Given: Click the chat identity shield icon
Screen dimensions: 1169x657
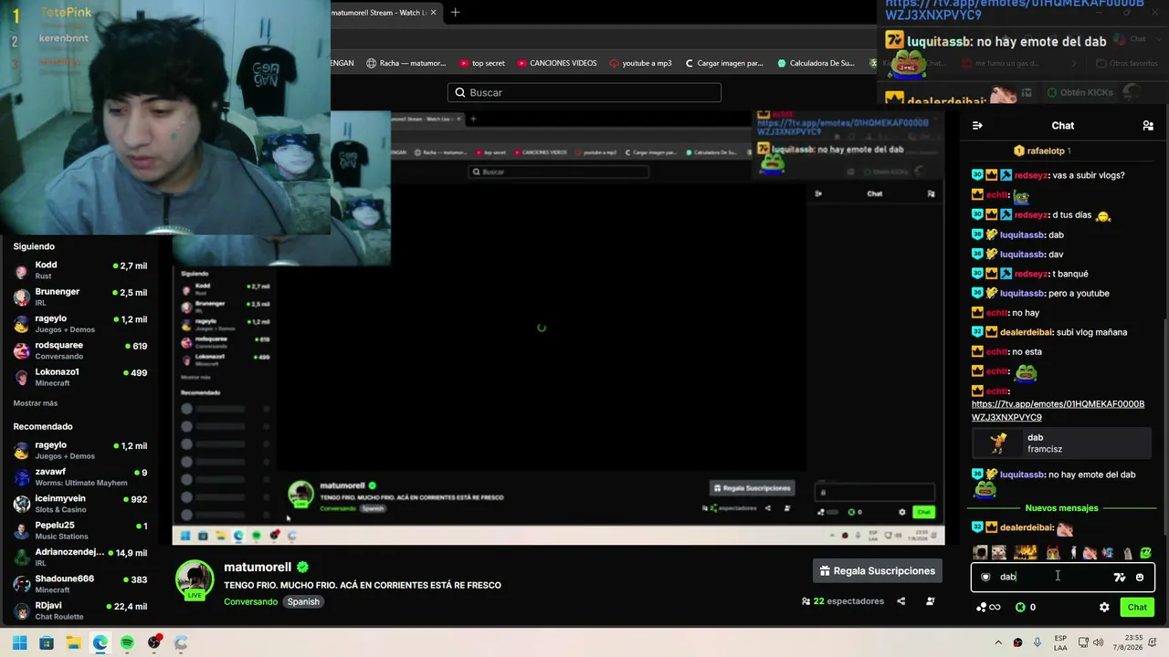Looking at the screenshot, I should [985, 577].
